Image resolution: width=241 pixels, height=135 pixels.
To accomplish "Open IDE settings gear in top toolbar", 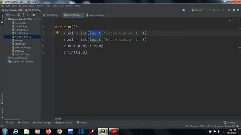I will 233,10.
